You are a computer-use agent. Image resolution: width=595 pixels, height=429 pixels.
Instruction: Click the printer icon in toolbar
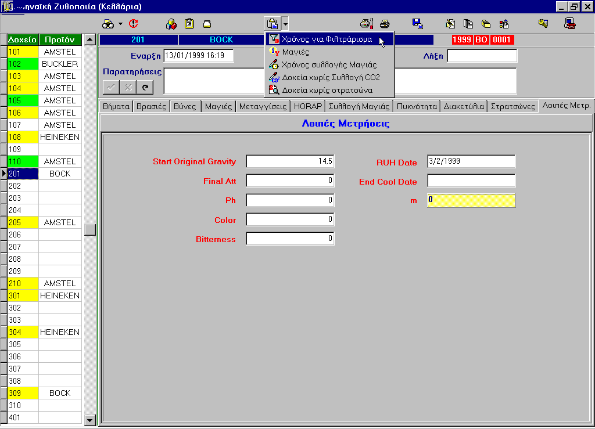(x=385, y=24)
